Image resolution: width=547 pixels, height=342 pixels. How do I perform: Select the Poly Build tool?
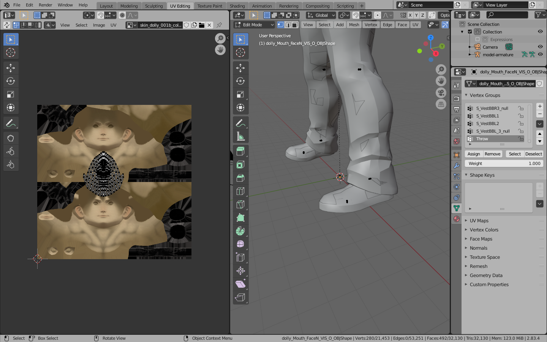[x=240, y=218]
